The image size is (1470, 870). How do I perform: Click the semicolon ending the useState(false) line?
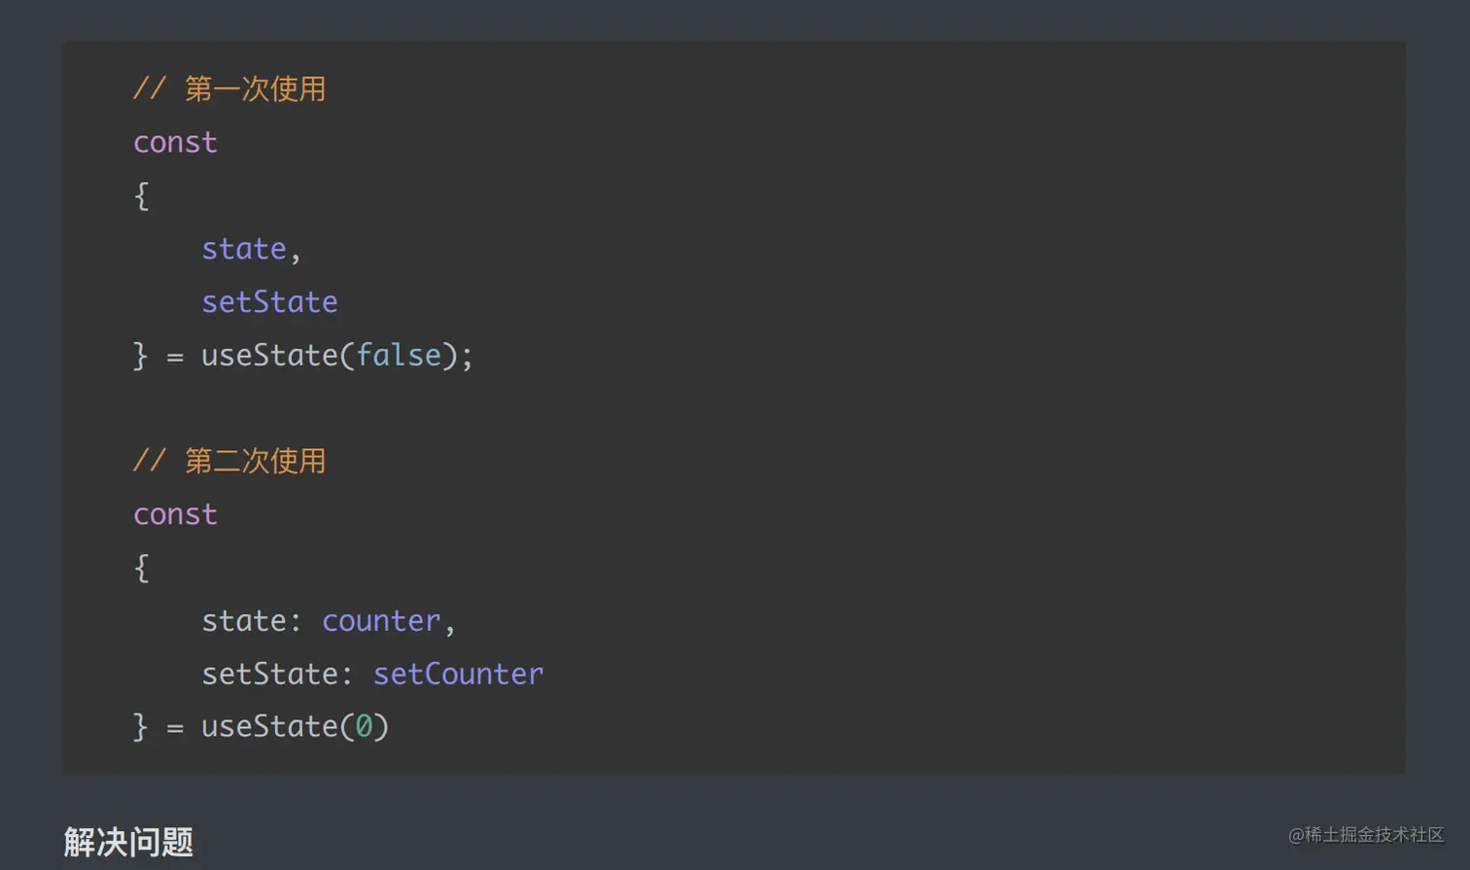click(468, 358)
